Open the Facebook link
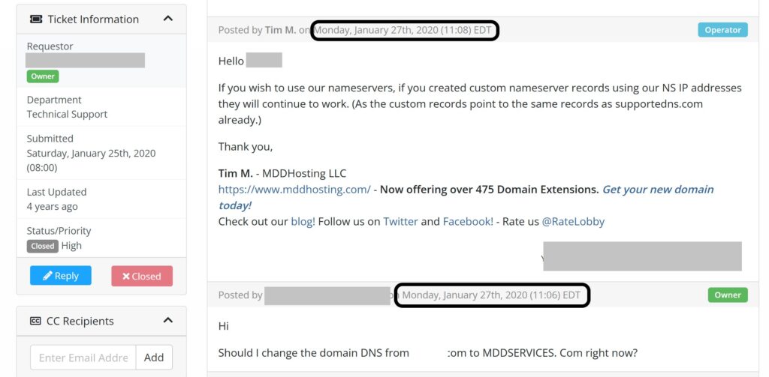 [468, 222]
